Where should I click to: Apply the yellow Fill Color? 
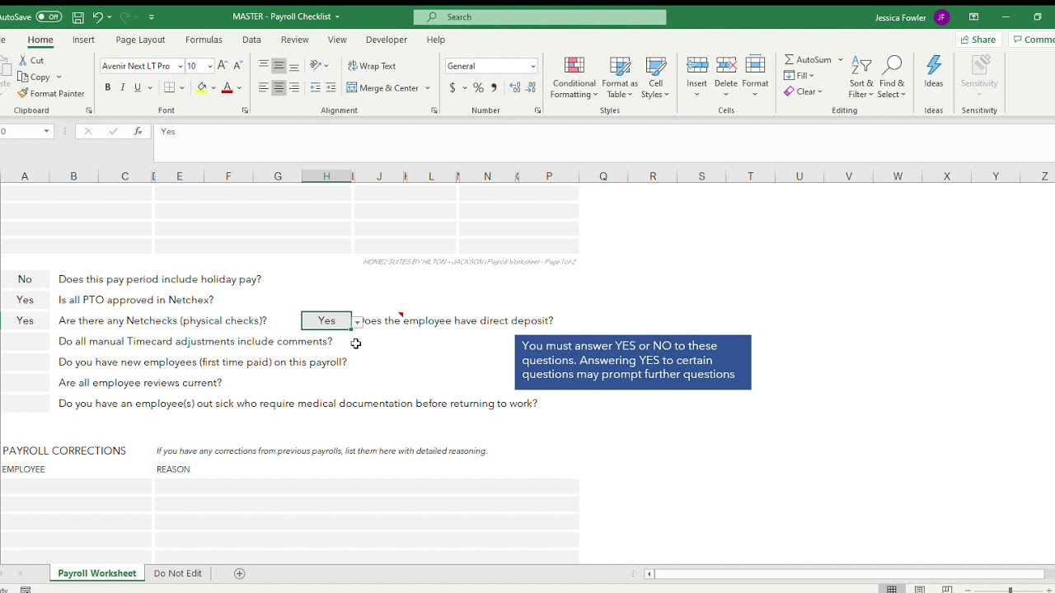coord(202,87)
